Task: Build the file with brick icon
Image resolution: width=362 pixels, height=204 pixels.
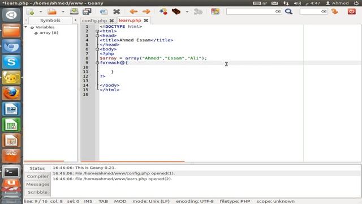Action: tap(176, 11)
